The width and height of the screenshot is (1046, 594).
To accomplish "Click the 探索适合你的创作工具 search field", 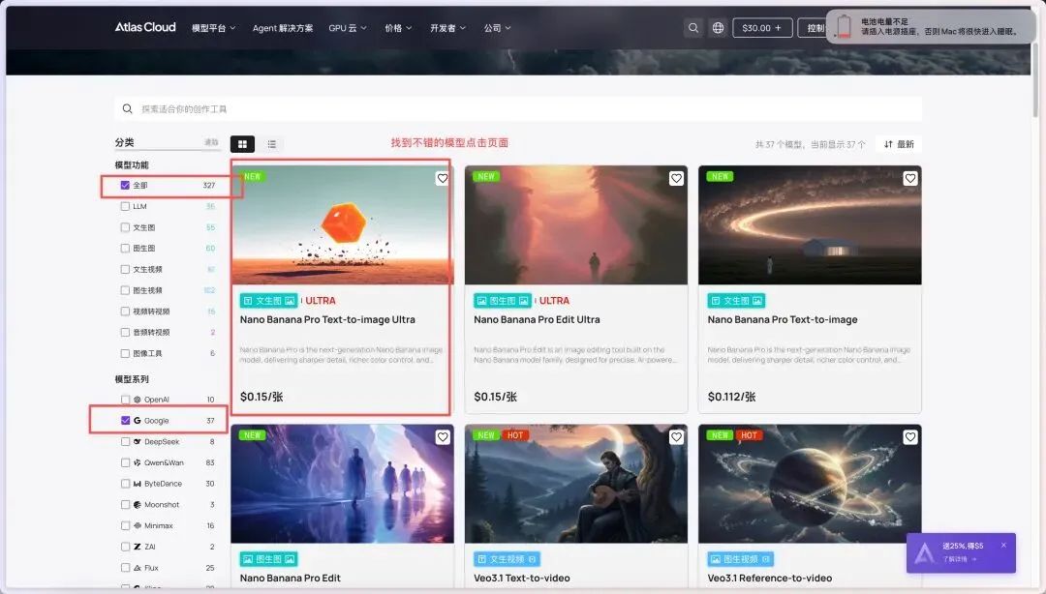I will [518, 108].
